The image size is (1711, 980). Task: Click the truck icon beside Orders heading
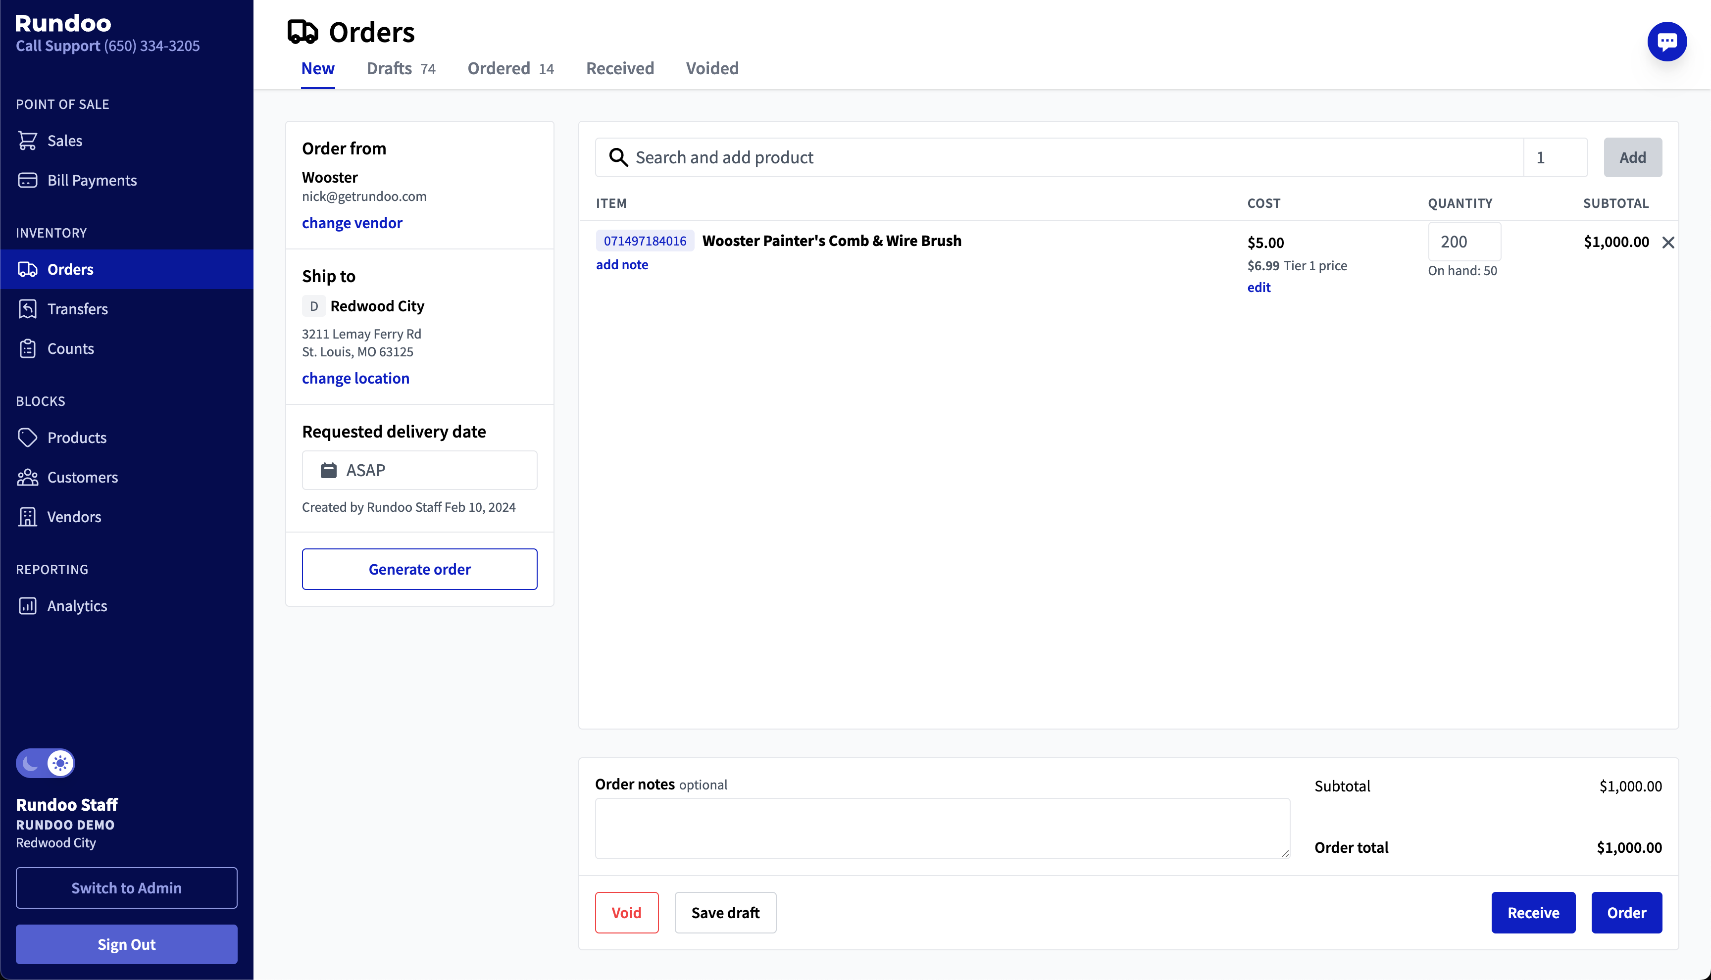[303, 32]
